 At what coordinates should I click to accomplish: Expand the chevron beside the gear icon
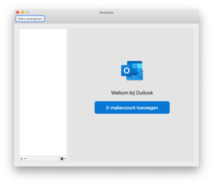click(65, 158)
